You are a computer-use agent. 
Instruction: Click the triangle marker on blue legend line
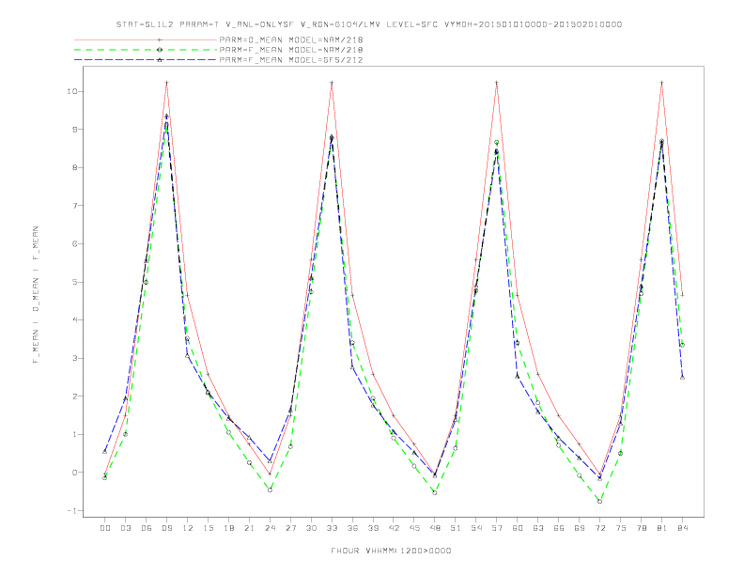click(x=160, y=60)
